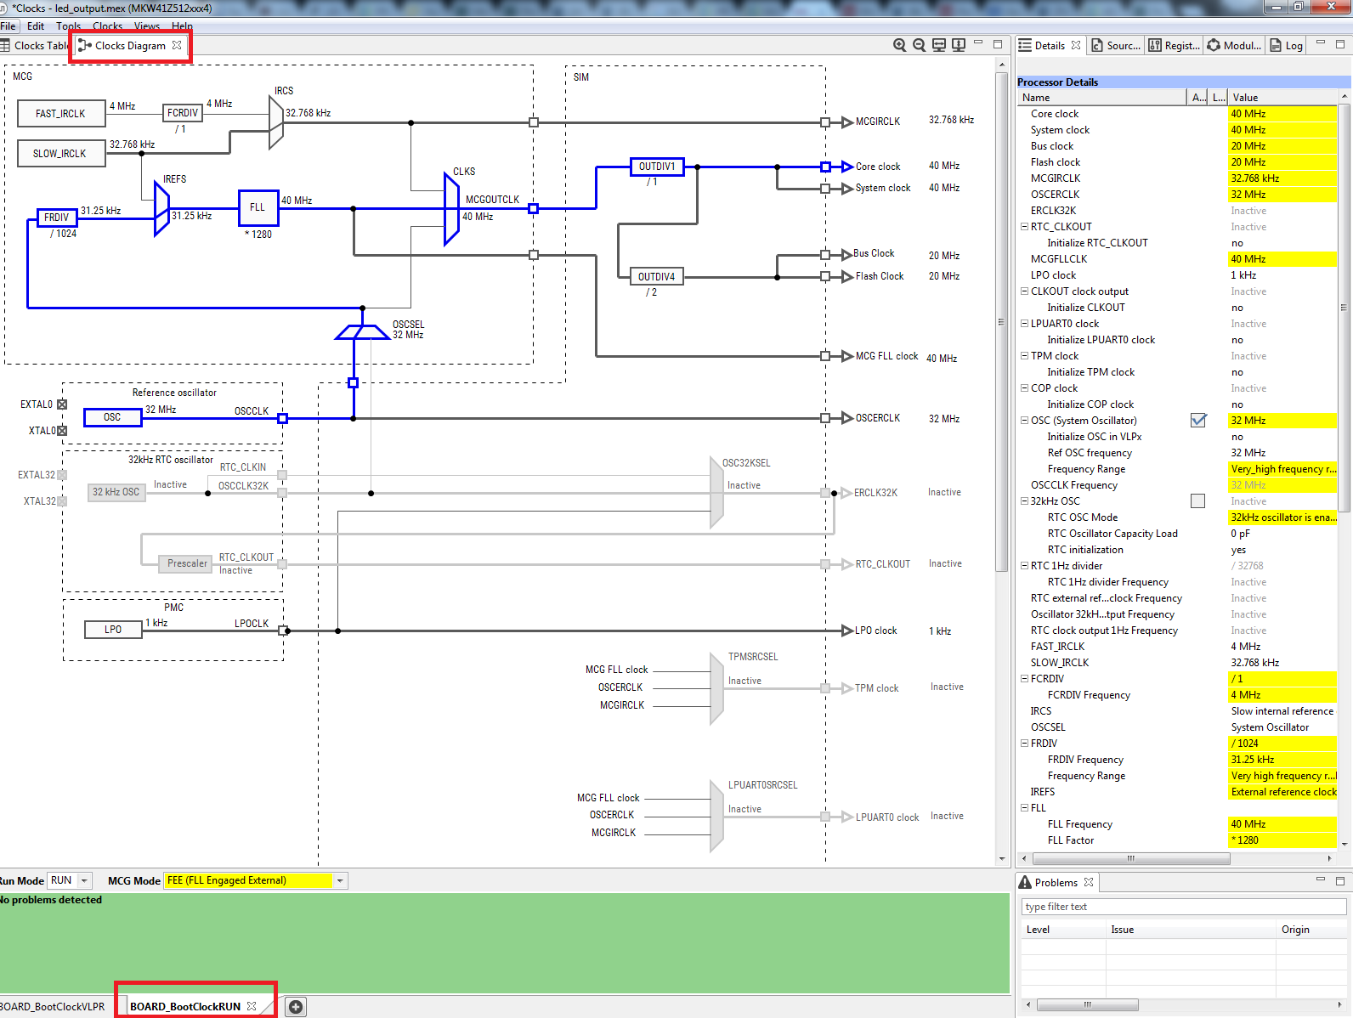Switch to the Registers tab
1353x1018 pixels.
pos(1174,46)
